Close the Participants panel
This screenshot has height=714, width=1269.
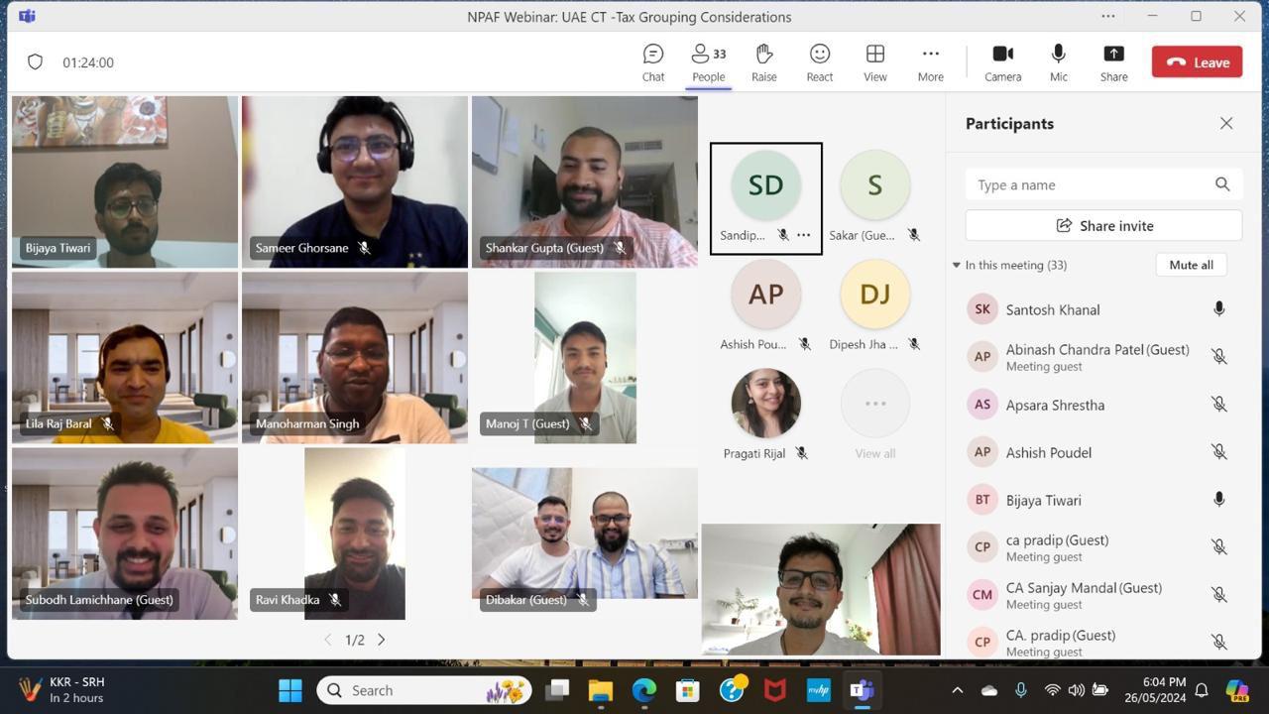pyautogui.click(x=1226, y=124)
